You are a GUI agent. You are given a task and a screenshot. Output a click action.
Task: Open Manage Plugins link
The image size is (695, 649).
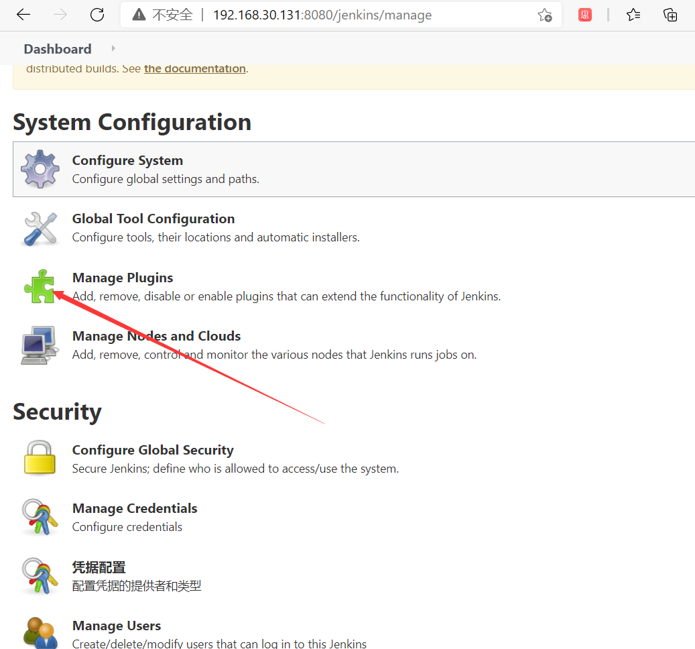pos(123,278)
